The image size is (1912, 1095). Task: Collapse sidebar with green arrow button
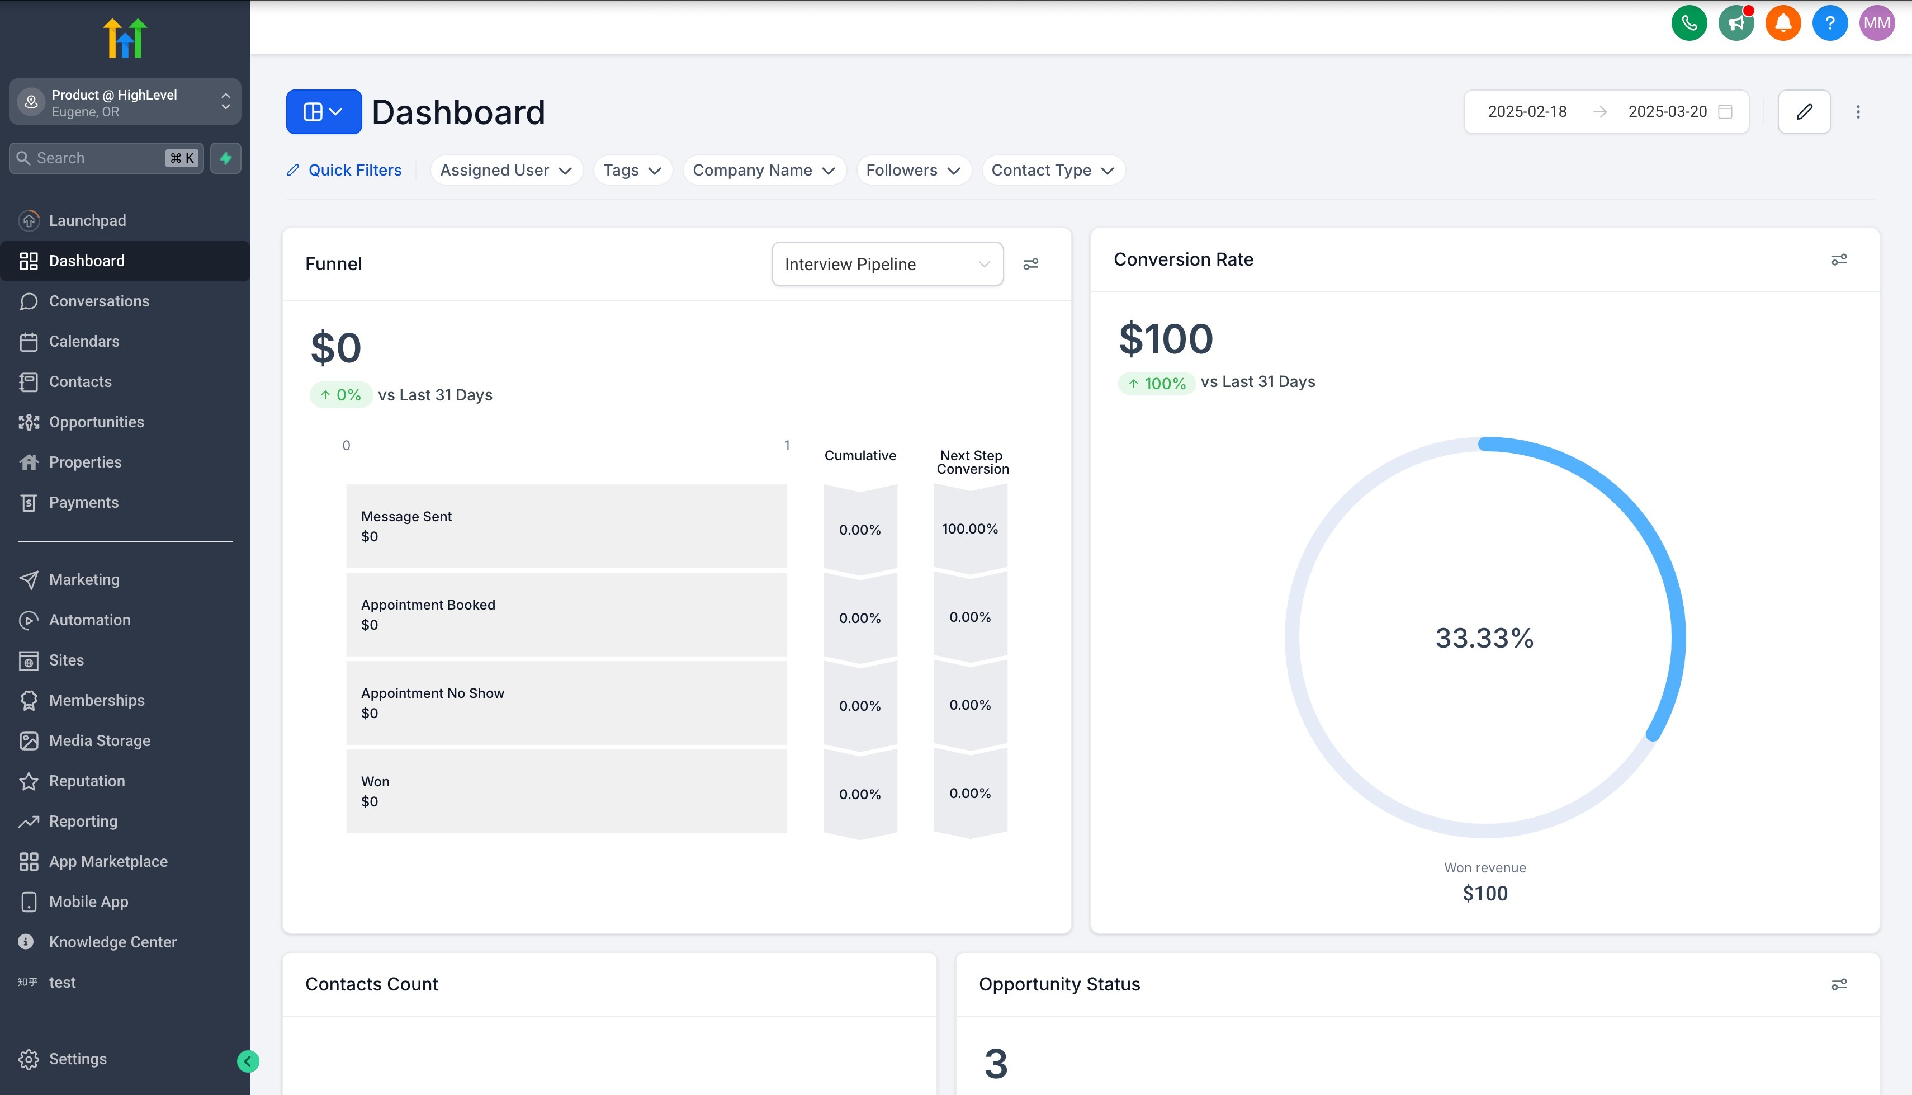(x=248, y=1060)
